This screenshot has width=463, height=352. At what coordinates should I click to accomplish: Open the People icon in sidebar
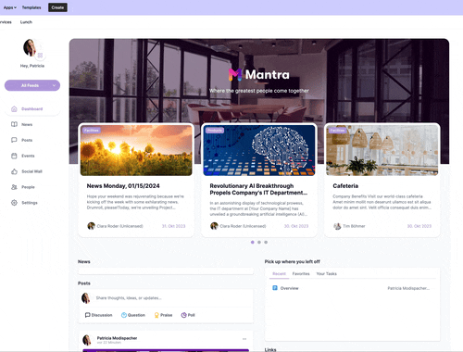tap(14, 187)
